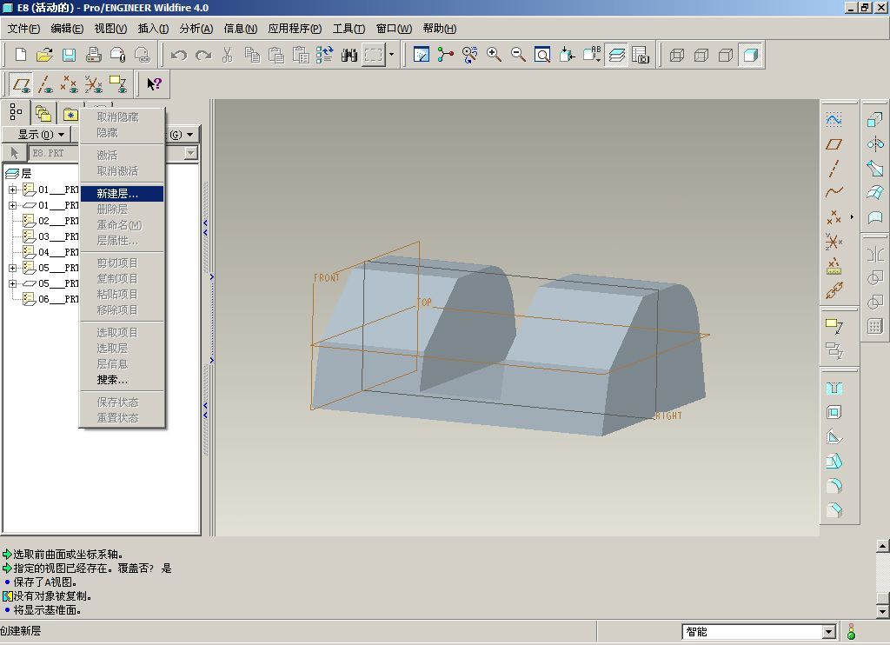This screenshot has height=645, width=890.
Task: Open the 文件(F) menu
Action: coord(23,29)
